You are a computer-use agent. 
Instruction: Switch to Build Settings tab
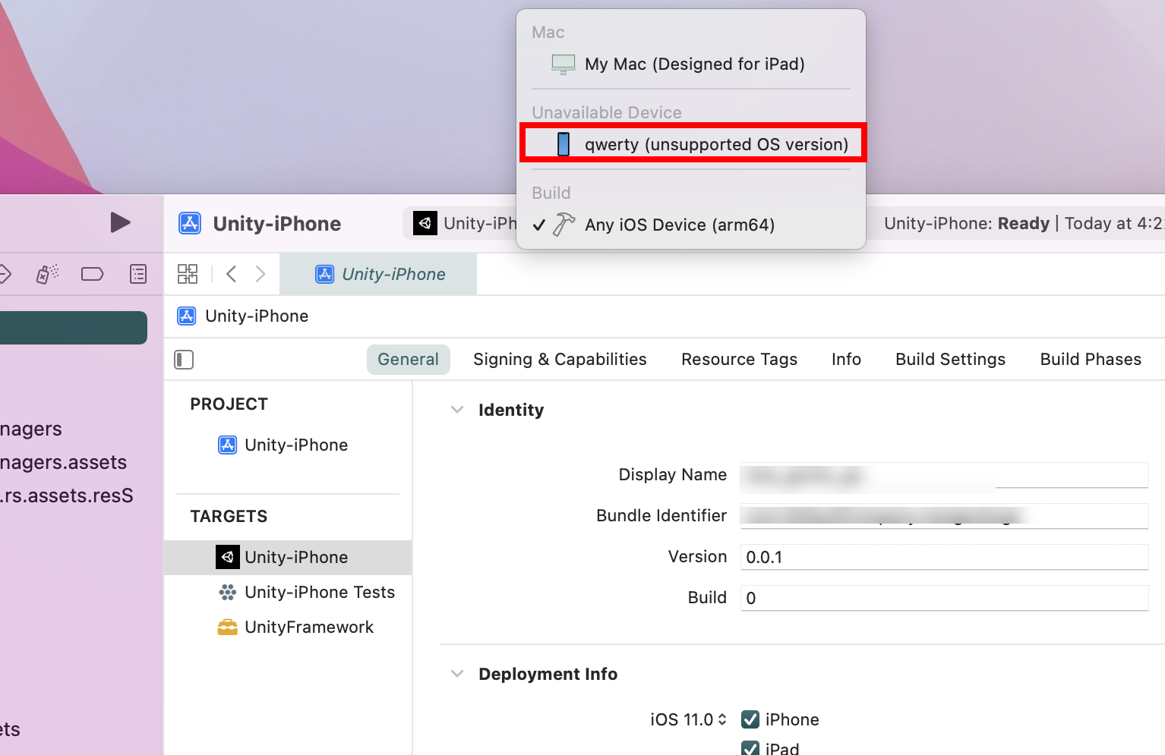[950, 359]
